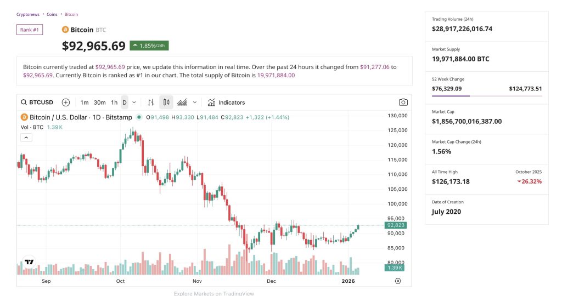
Task: Click the BTCUSD symbol search field
Action: (x=37, y=103)
